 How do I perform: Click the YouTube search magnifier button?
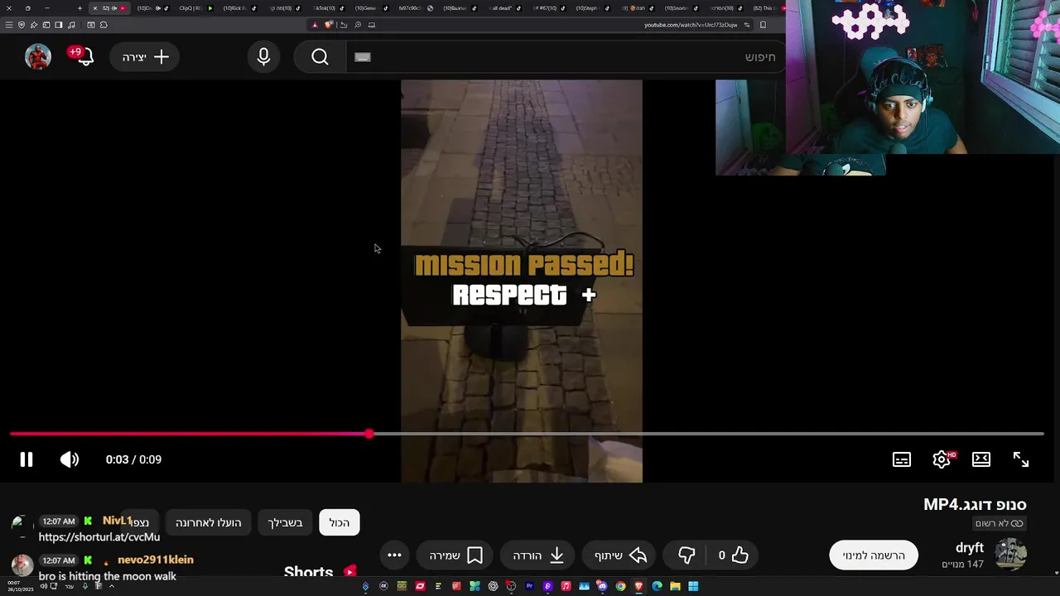point(320,57)
